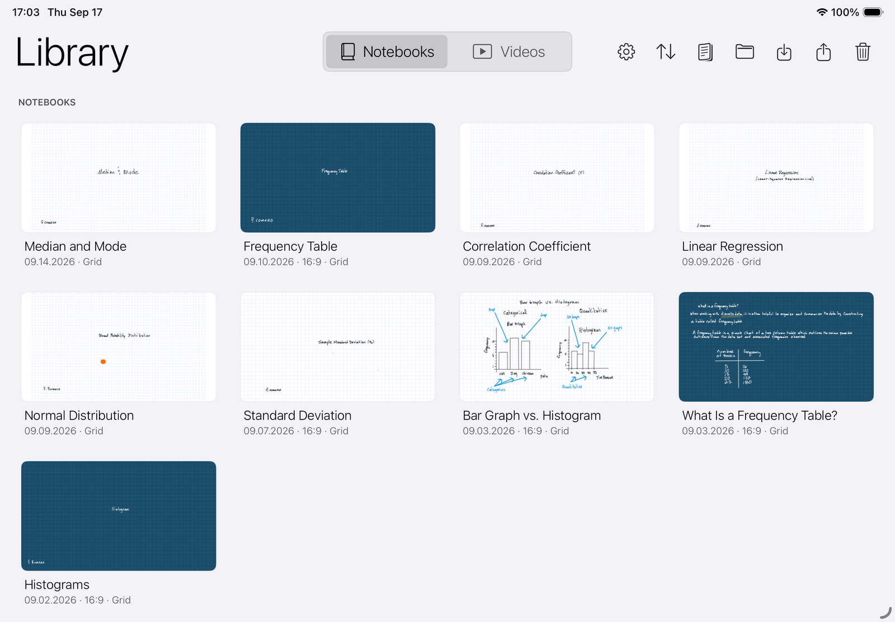Click the '09.07.2026 · 16:9 · Grid' date line

[296, 431]
